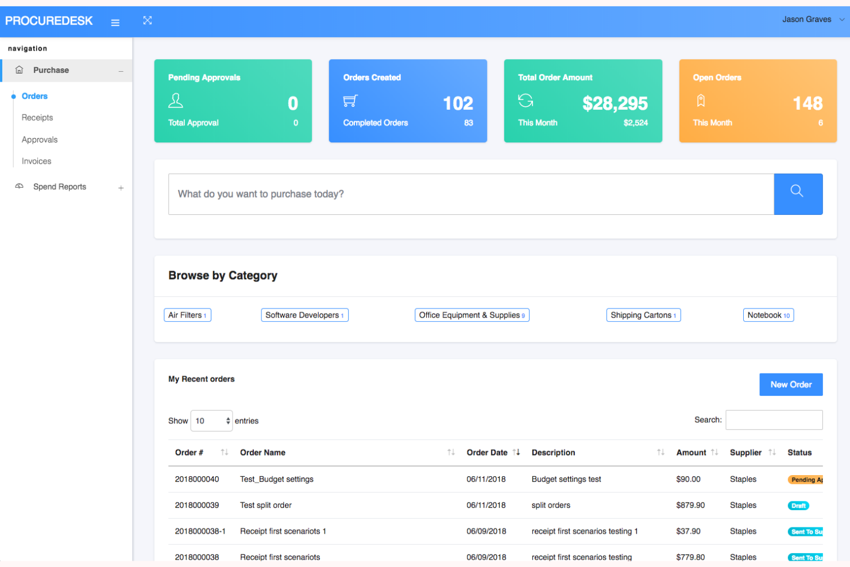Click the person icon on Pending Approvals card

tap(176, 100)
